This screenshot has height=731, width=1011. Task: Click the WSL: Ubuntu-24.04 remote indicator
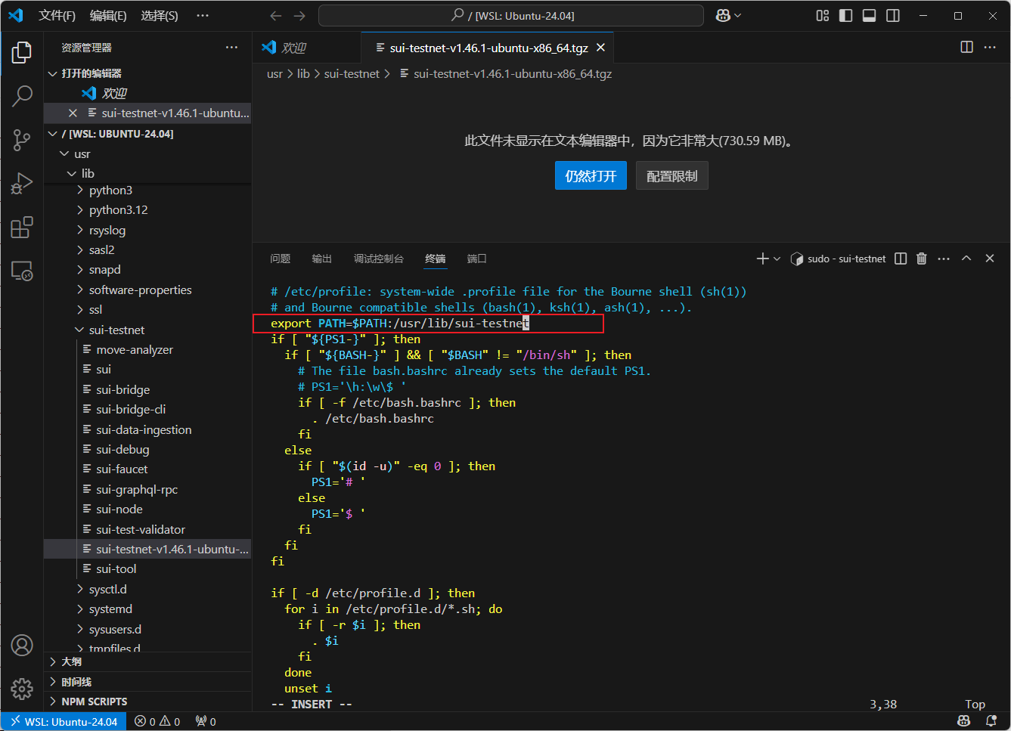(x=64, y=722)
